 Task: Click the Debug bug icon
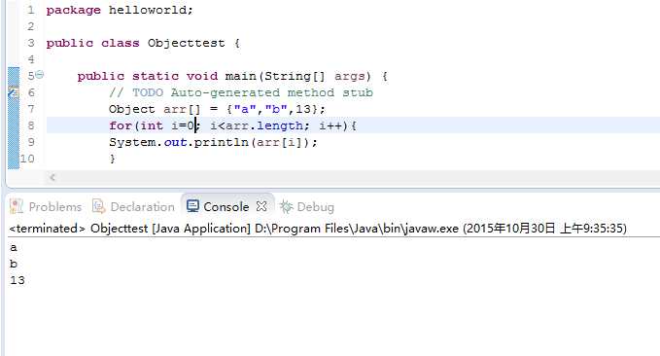(286, 206)
